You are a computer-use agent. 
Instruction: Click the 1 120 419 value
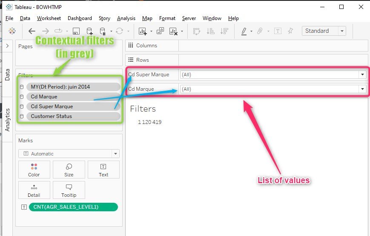(x=149, y=122)
